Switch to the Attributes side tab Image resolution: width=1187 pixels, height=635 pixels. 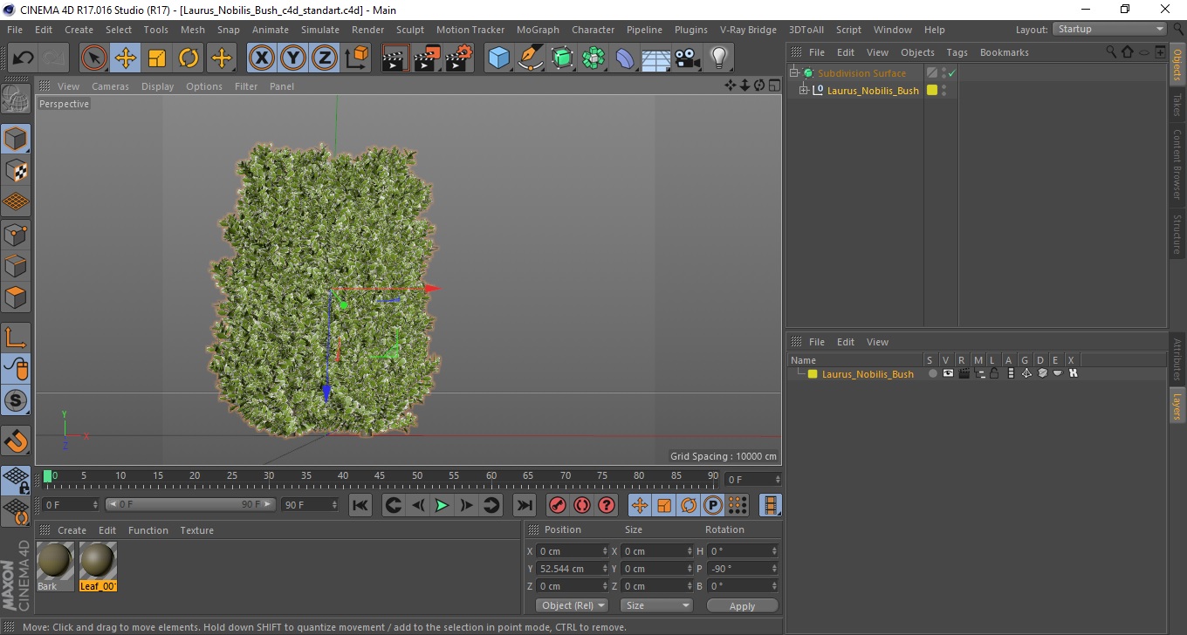pyautogui.click(x=1177, y=359)
